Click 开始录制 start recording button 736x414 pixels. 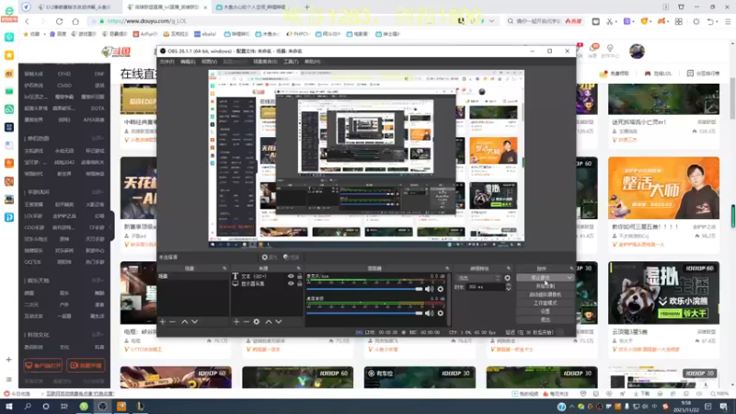(x=545, y=286)
